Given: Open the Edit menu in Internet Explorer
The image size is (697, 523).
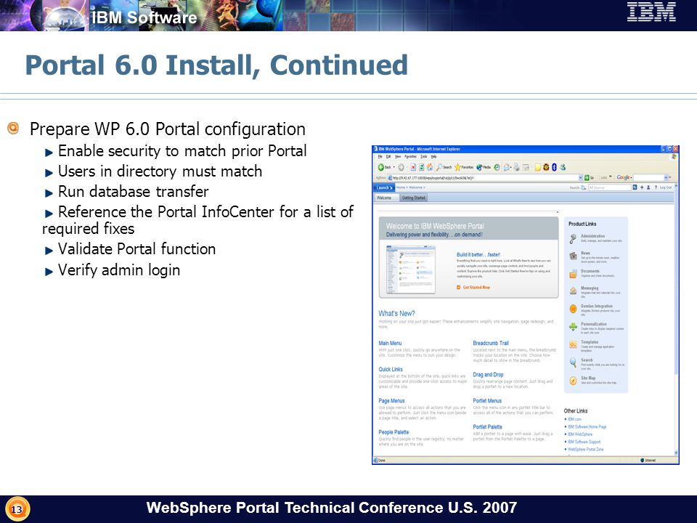Looking at the screenshot, I should tap(388, 157).
